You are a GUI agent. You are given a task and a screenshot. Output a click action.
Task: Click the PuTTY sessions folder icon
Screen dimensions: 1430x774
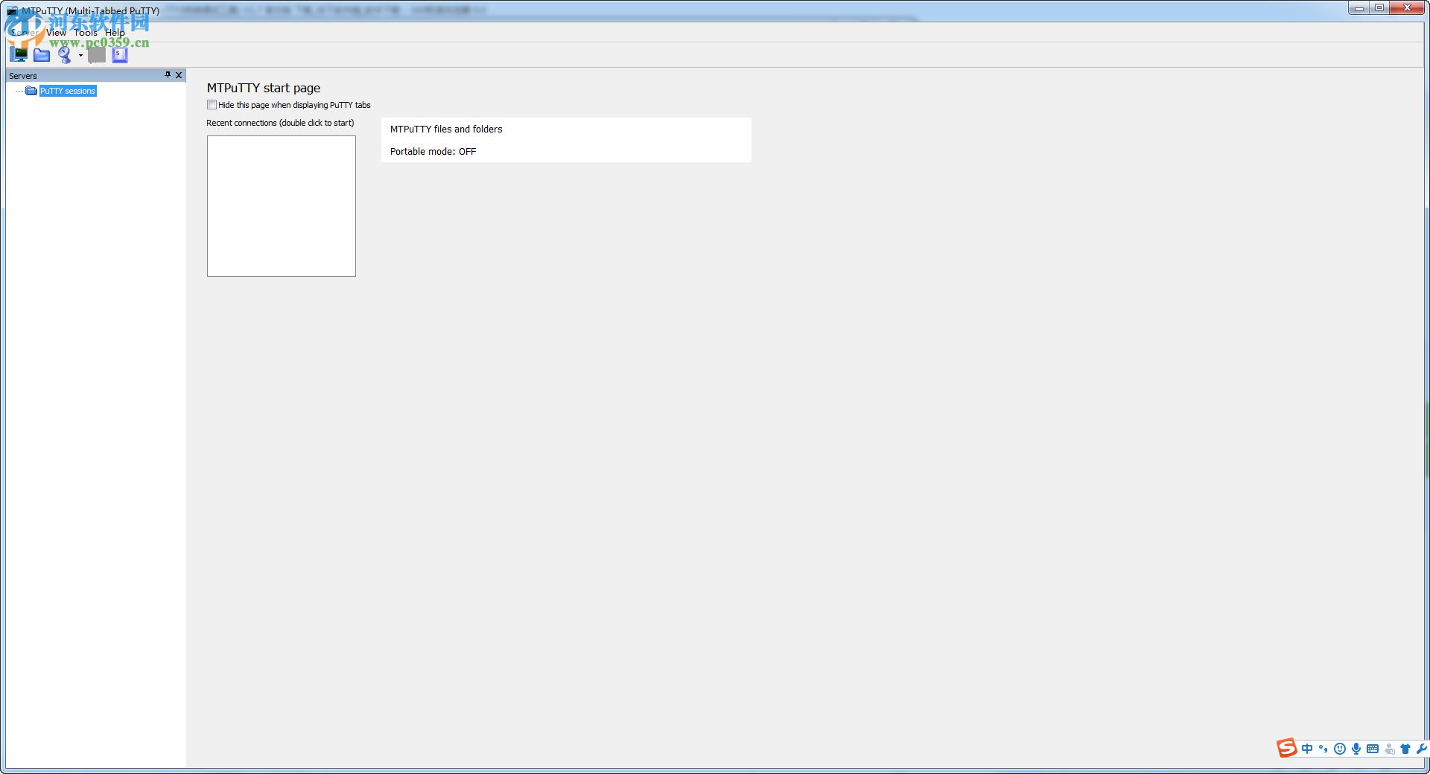(31, 91)
